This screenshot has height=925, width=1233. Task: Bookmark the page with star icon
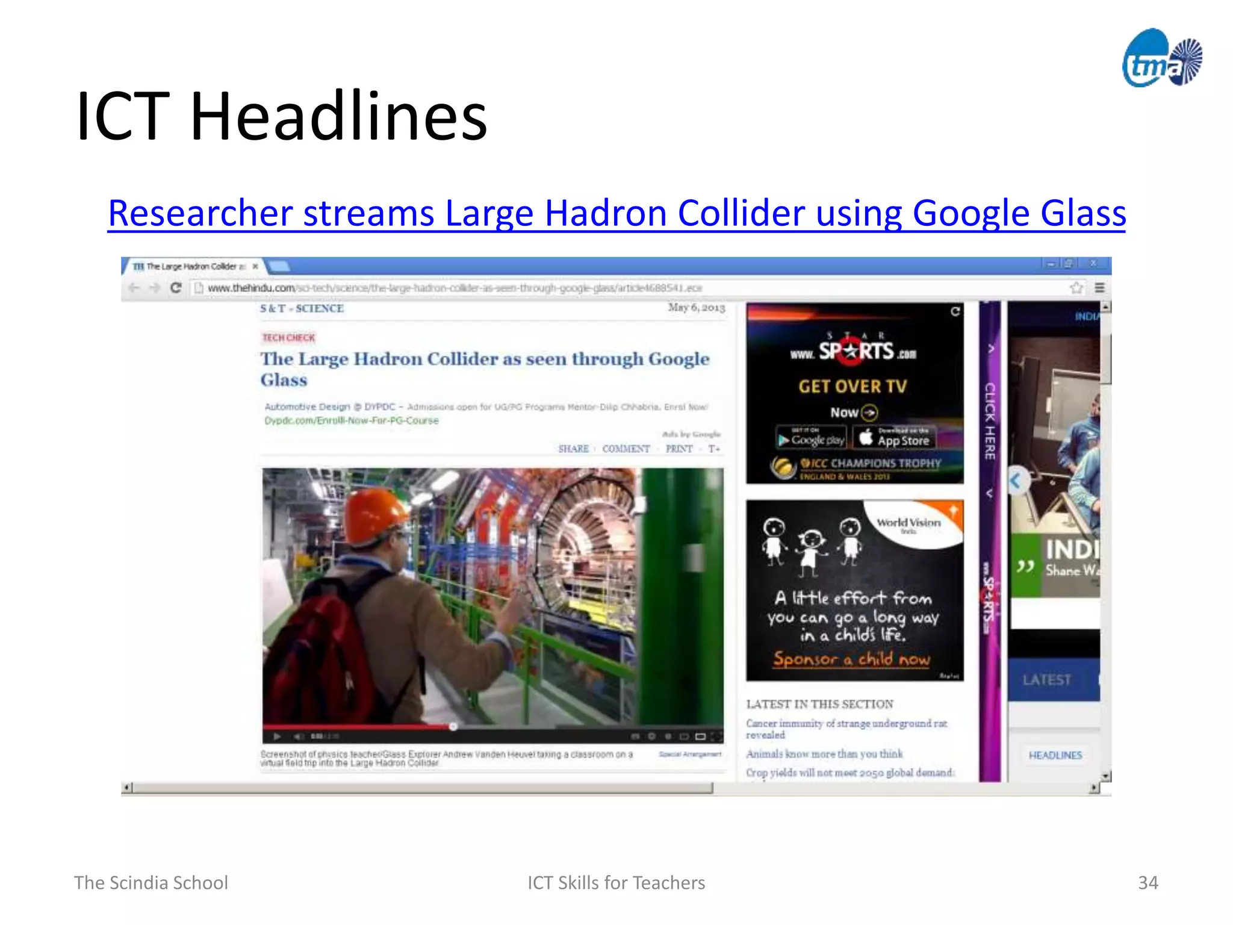click(1076, 288)
